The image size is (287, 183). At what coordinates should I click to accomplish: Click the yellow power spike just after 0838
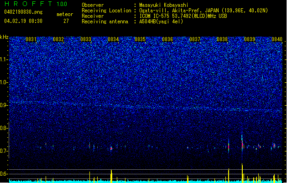pyautogui.click(x=229, y=176)
